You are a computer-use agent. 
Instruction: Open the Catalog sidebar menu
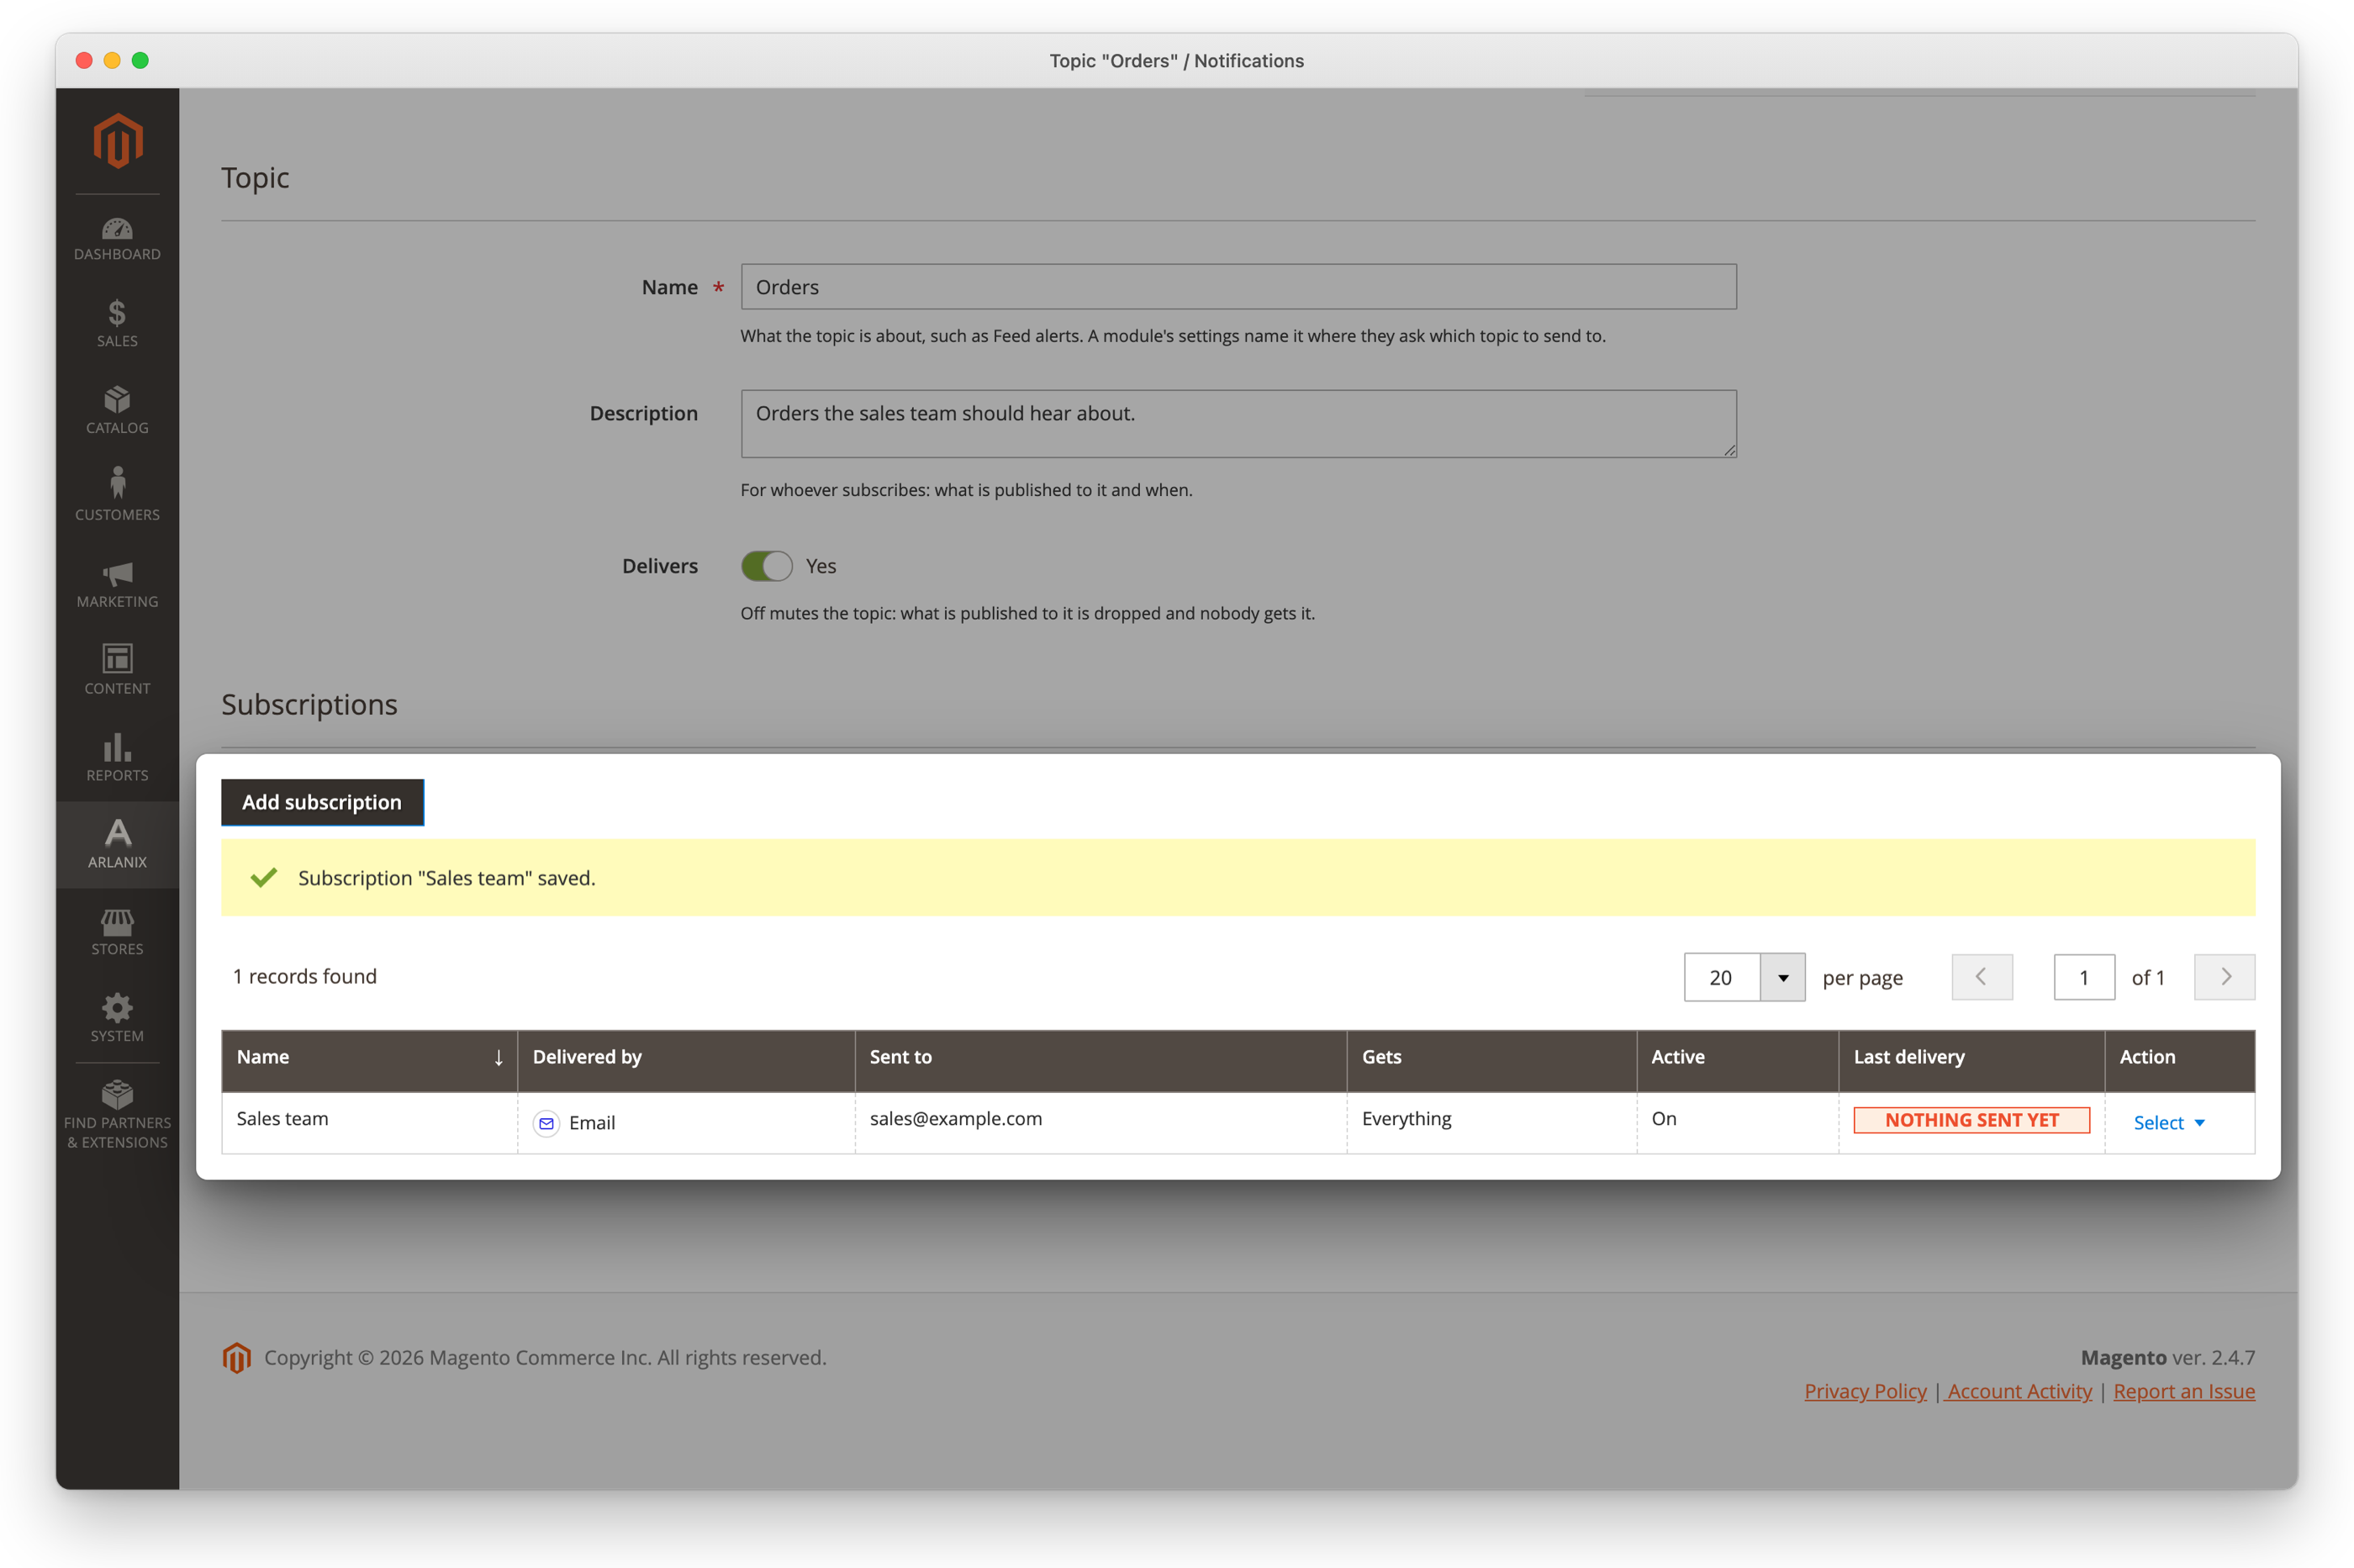tap(117, 411)
